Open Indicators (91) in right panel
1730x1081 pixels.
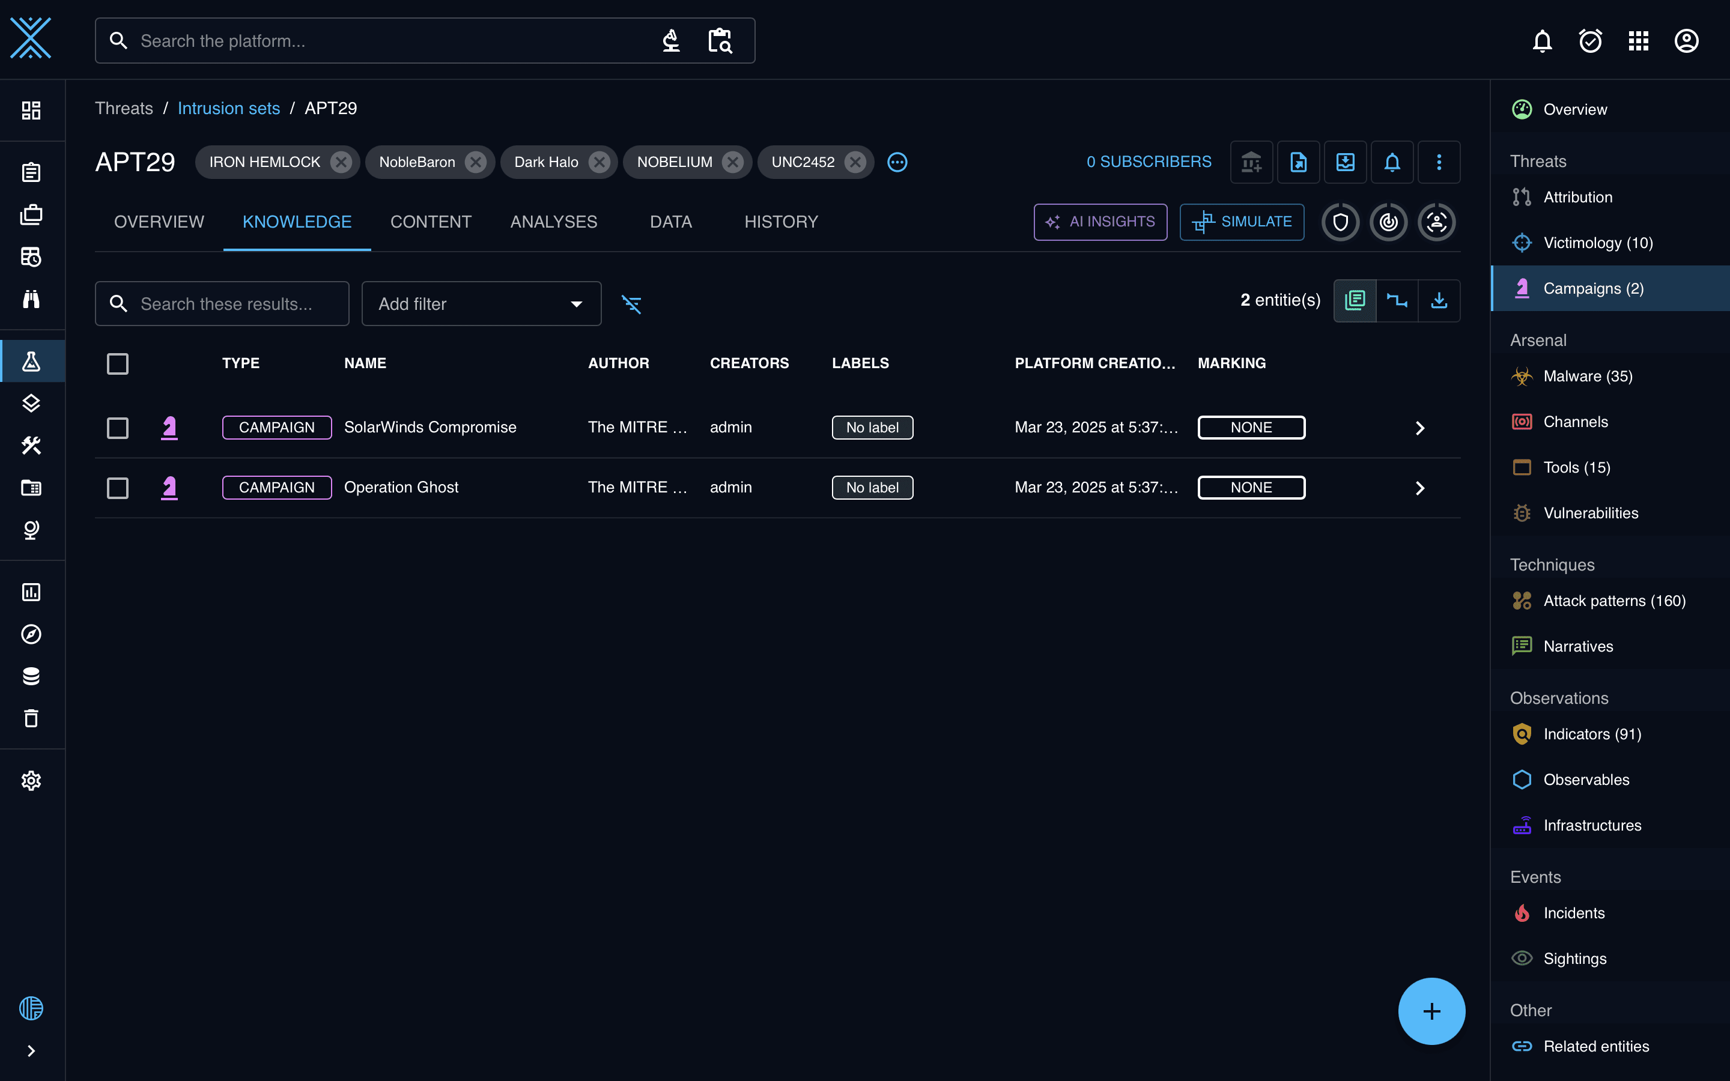pos(1610,734)
